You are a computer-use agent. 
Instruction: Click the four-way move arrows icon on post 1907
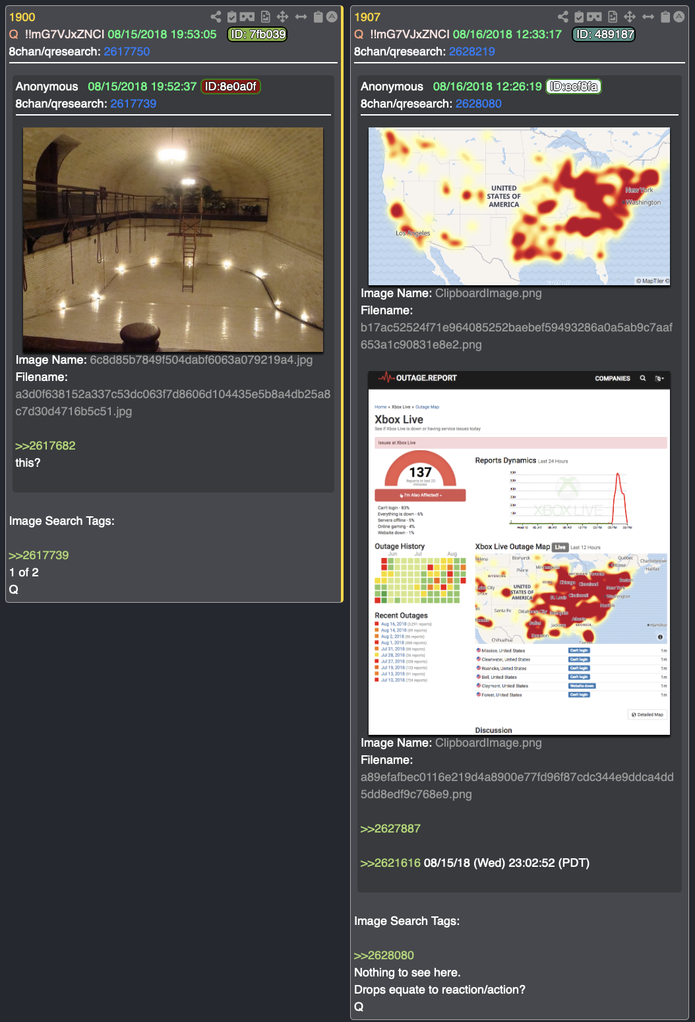[x=630, y=17]
